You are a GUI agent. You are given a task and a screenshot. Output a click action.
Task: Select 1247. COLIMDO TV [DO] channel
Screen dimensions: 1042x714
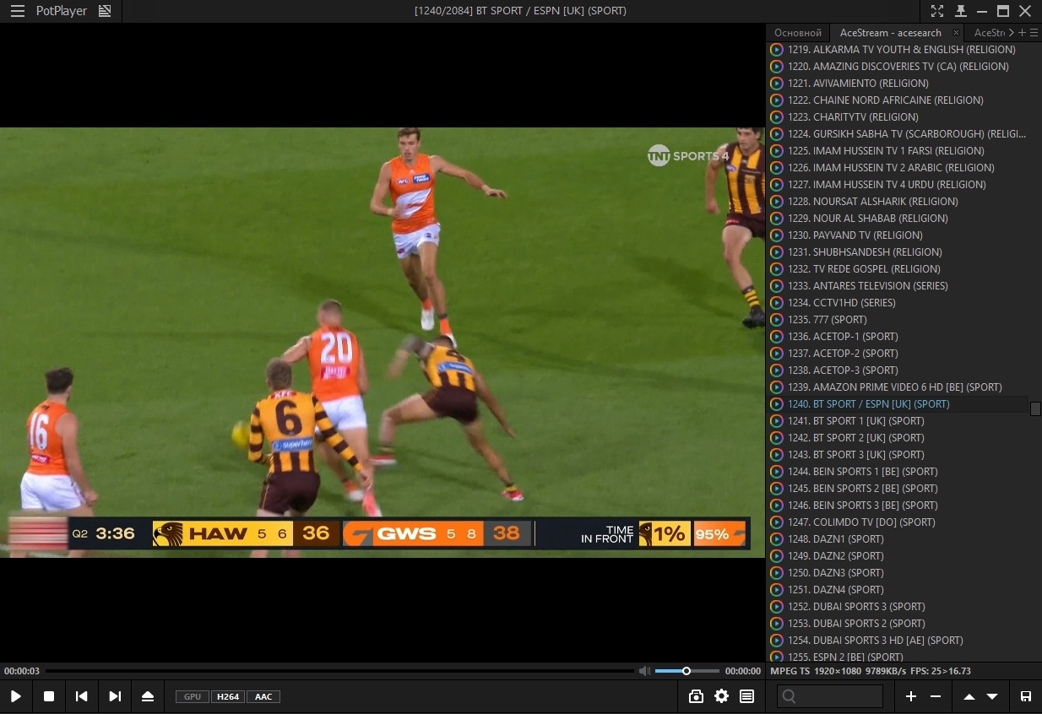898,522
